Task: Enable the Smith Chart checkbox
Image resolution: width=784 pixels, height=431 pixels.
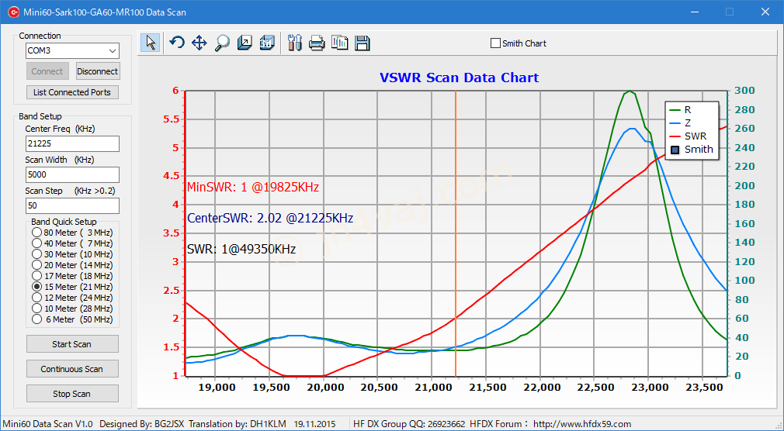Action: tap(495, 43)
